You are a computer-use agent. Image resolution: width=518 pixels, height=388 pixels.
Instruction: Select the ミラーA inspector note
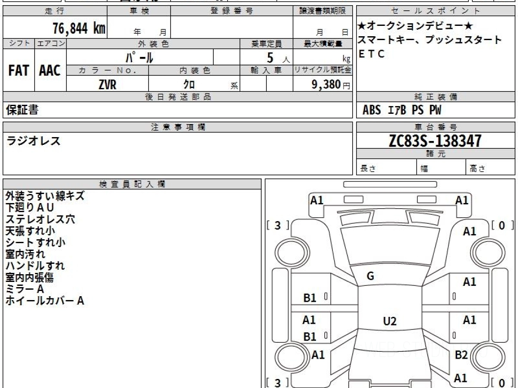(25, 289)
